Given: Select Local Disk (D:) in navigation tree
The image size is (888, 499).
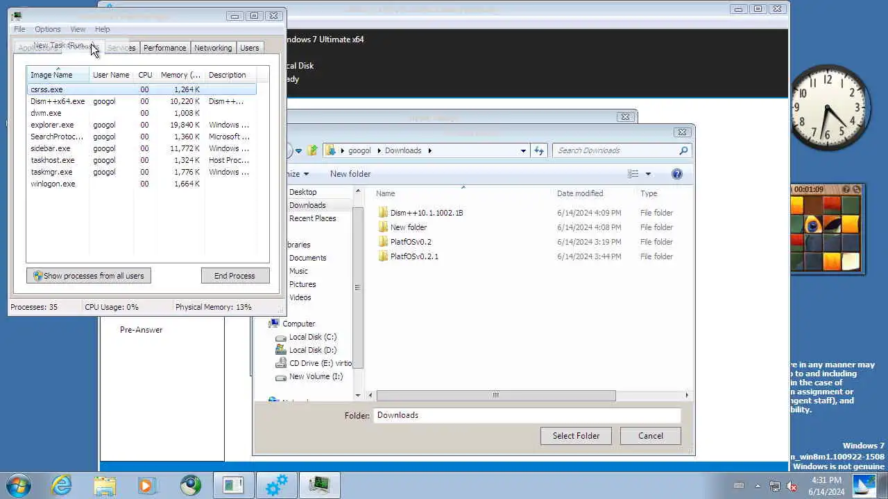Looking at the screenshot, I should coord(312,350).
